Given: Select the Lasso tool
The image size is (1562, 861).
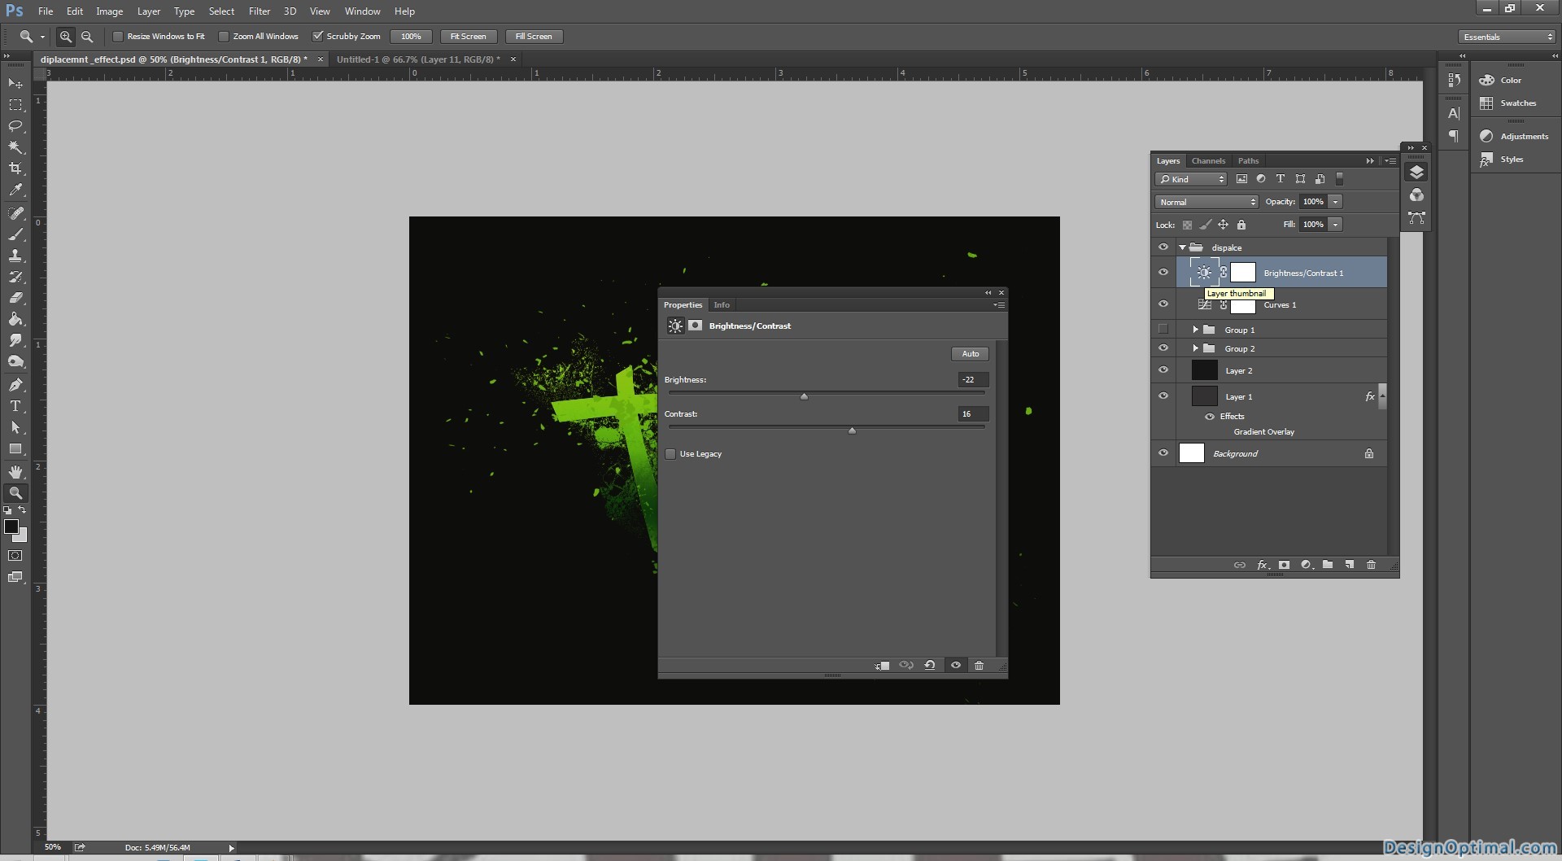Looking at the screenshot, I should pyautogui.click(x=15, y=126).
